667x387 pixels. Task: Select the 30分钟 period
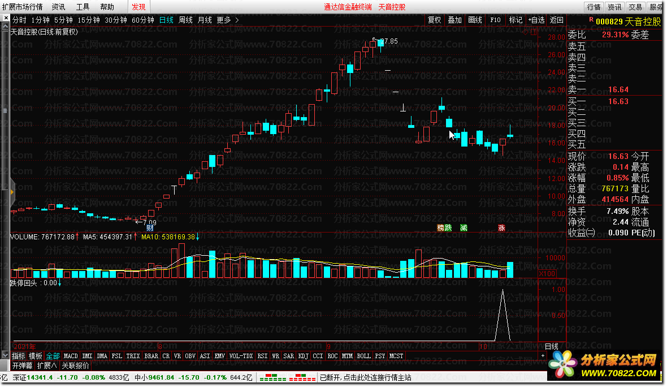tap(116, 20)
